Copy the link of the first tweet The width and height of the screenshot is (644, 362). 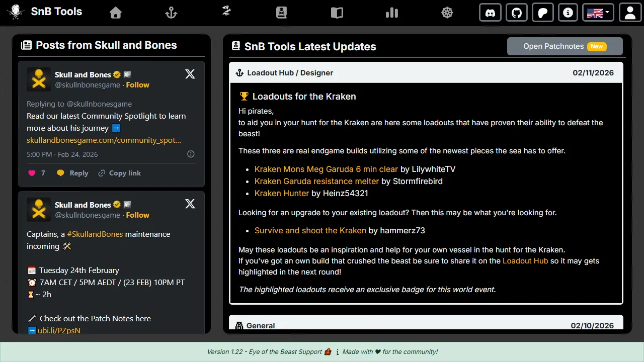tap(119, 172)
